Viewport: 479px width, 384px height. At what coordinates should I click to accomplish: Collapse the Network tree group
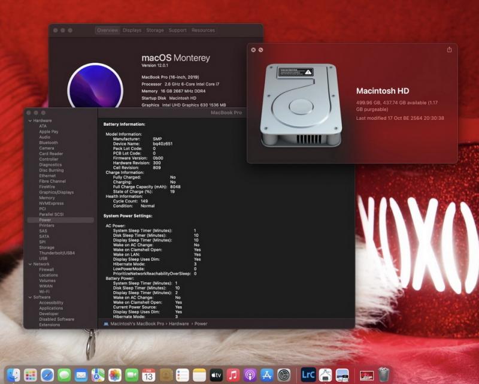pos(29,264)
